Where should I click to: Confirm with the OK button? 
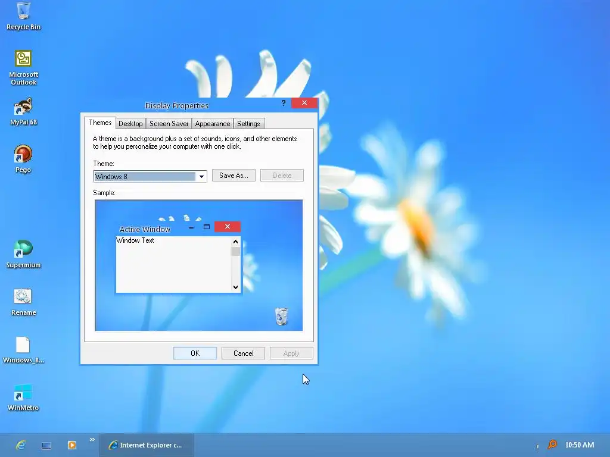coord(195,353)
